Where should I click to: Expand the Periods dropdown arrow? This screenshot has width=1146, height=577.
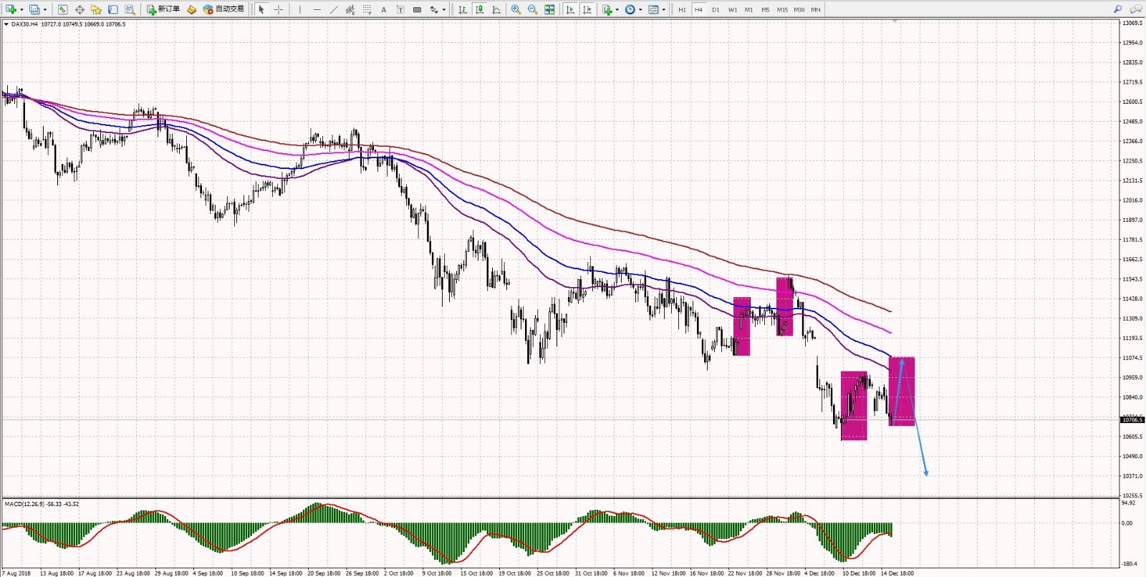click(640, 10)
